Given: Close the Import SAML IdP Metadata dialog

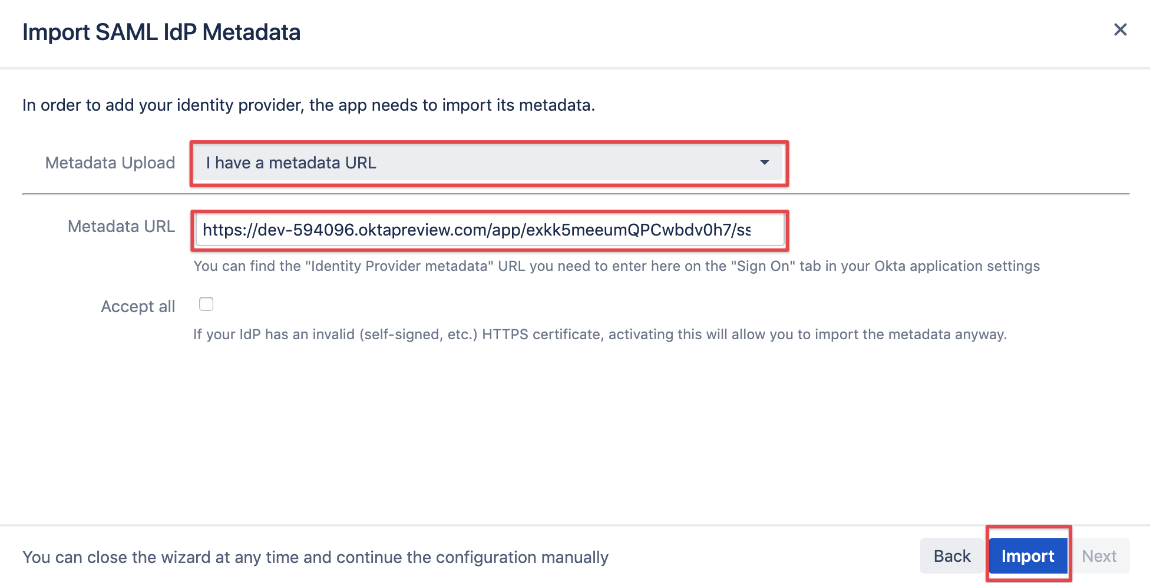Looking at the screenshot, I should (1120, 29).
